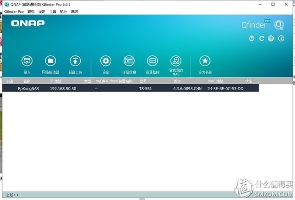Sort by 状态 column header
The image size is (295, 200).
pyautogui.click(x=248, y=81)
